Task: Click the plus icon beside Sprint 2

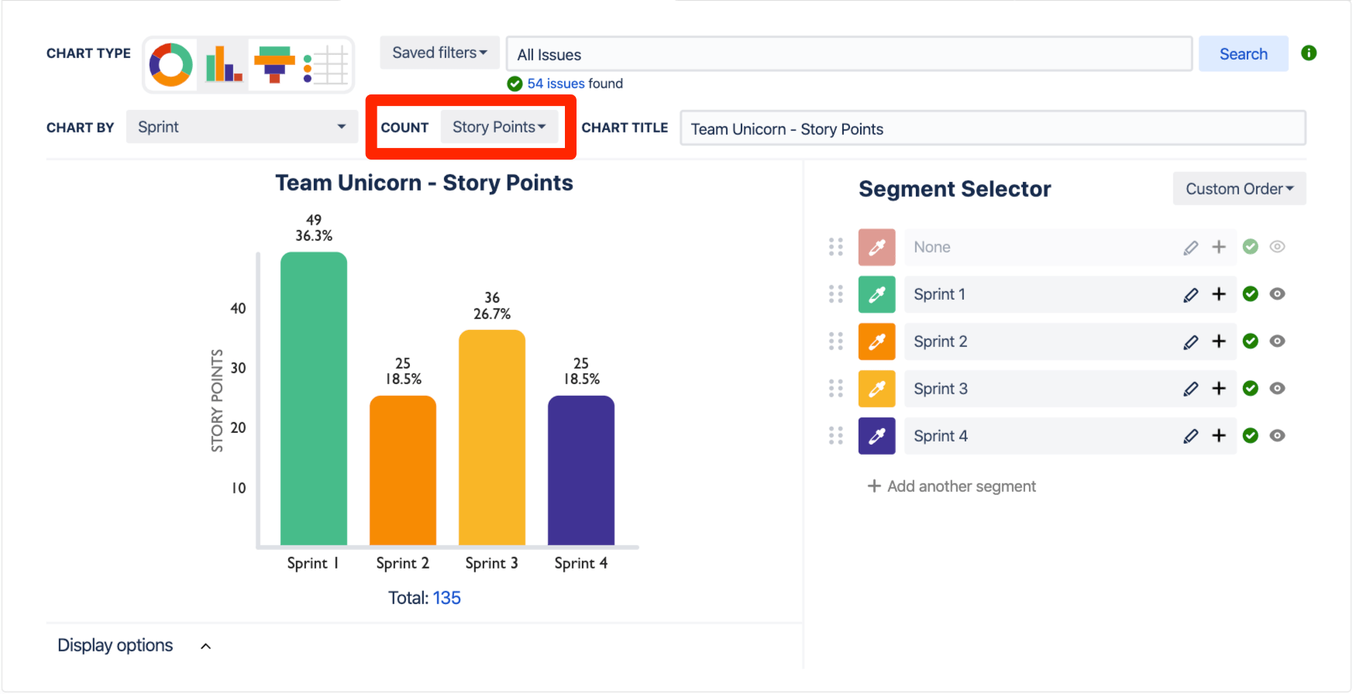Action: click(1219, 342)
